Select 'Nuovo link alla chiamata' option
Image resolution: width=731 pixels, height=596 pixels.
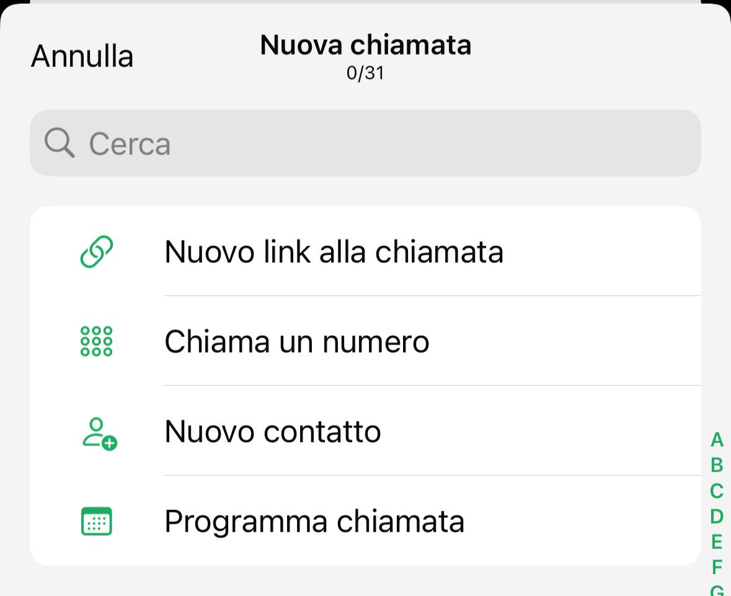pos(334,252)
